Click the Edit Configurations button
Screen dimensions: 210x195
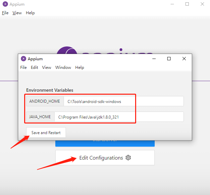coord(105,158)
